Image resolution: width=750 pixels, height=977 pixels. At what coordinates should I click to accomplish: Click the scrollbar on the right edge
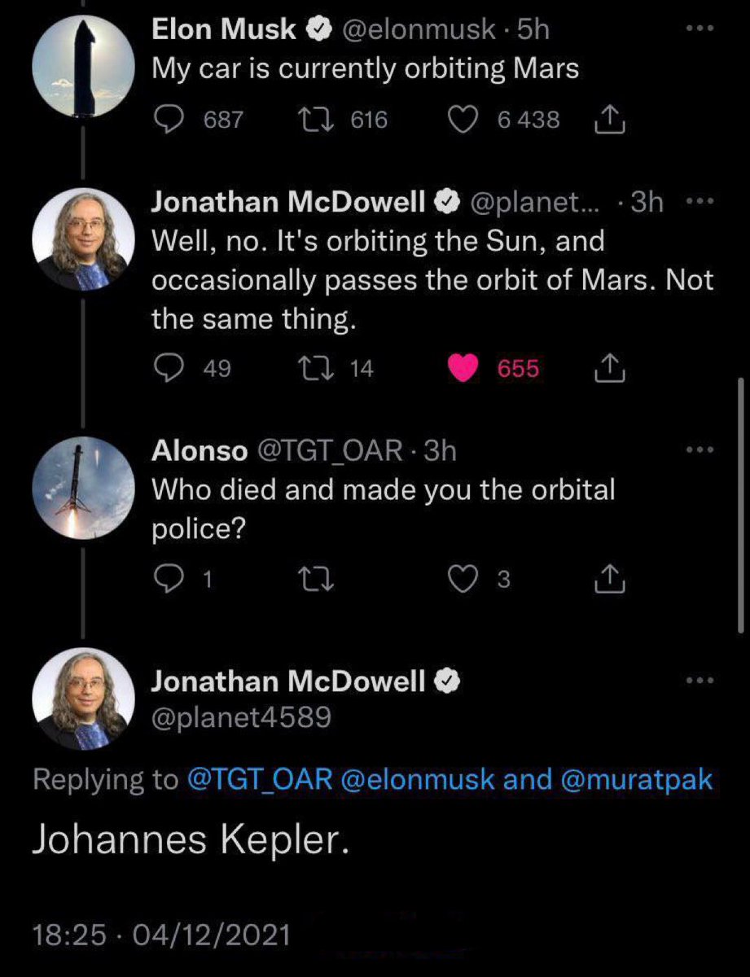click(740, 505)
